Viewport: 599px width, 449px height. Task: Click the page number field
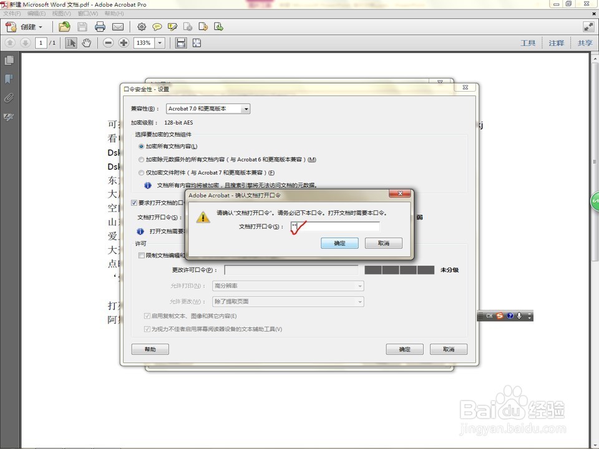pyautogui.click(x=41, y=43)
